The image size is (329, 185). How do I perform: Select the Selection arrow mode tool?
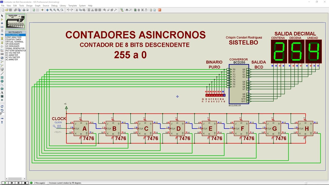click(2, 16)
